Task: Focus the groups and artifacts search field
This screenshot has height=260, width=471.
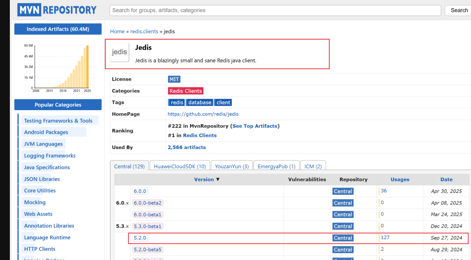Action: pos(275,10)
